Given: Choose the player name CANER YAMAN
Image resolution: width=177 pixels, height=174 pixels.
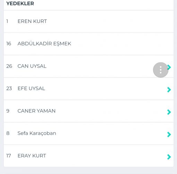Looking at the screenshot, I should coord(36,111).
